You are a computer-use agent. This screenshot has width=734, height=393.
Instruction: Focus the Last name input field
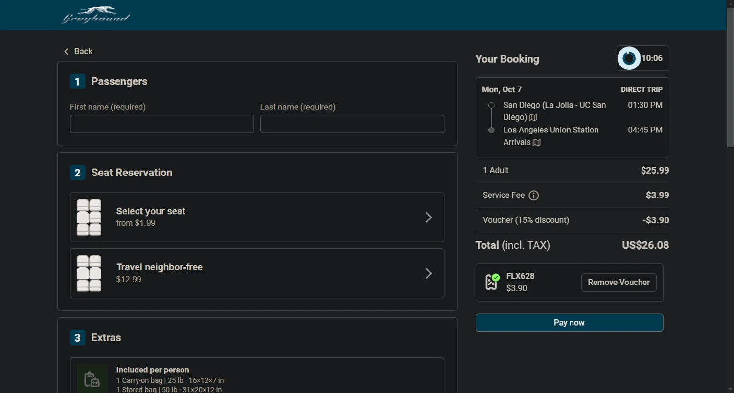pyautogui.click(x=352, y=124)
